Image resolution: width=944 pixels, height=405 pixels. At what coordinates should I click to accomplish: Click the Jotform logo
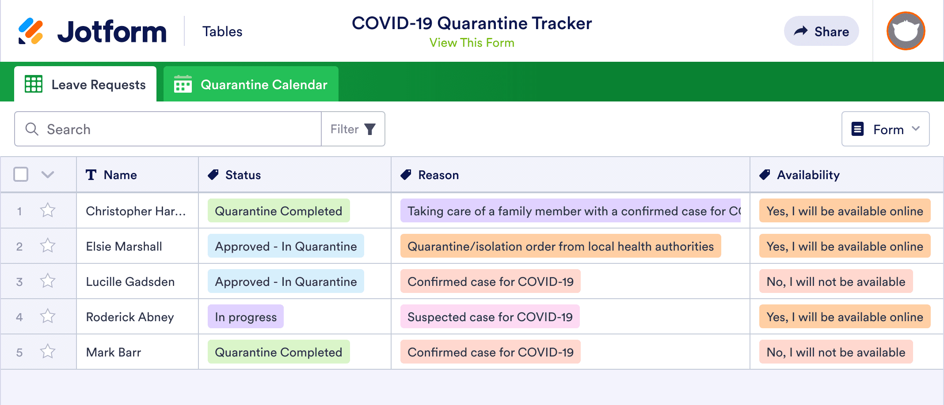[x=93, y=30]
